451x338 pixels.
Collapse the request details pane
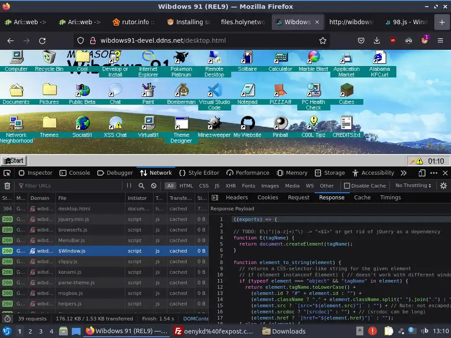click(215, 198)
